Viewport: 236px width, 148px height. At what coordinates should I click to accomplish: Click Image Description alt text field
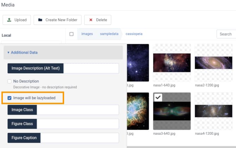coord(91,68)
